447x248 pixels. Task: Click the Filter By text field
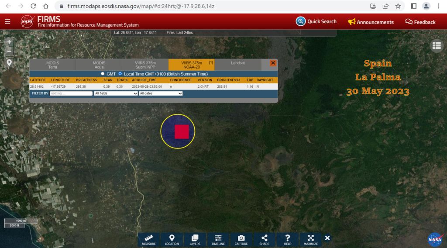coord(71,93)
